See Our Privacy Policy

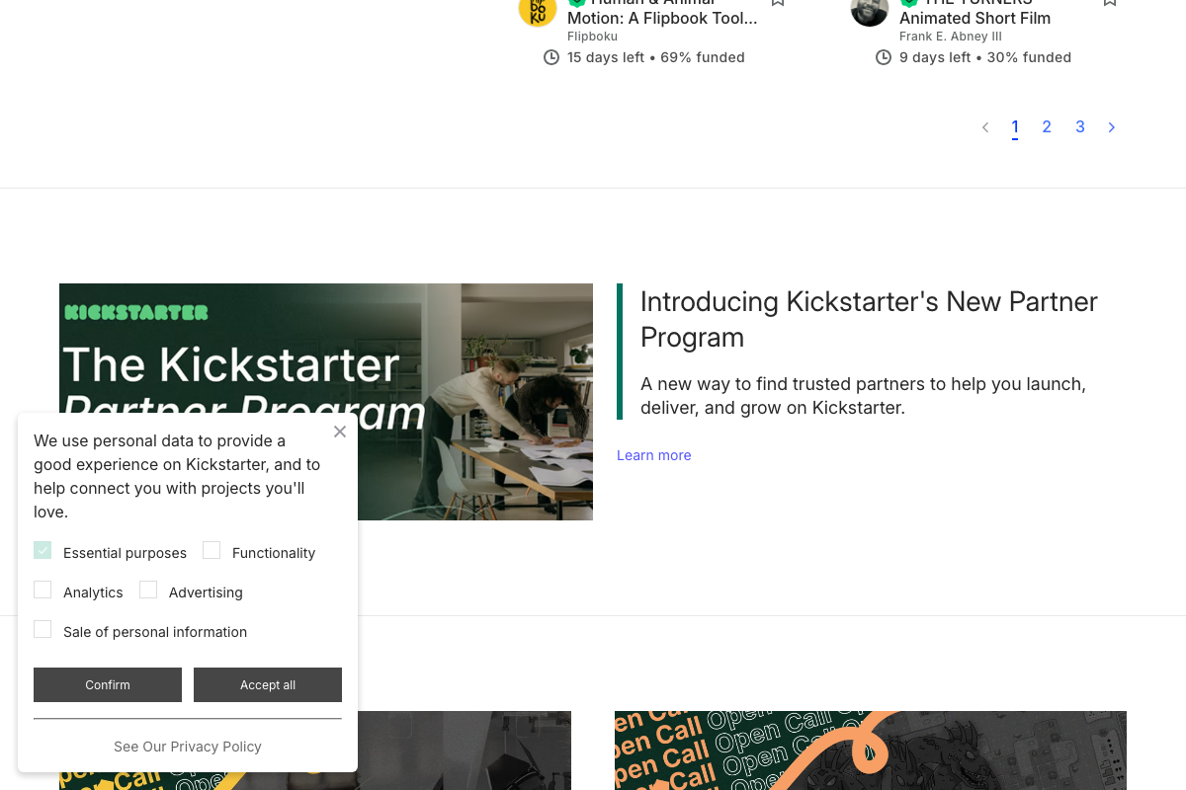pos(187,747)
